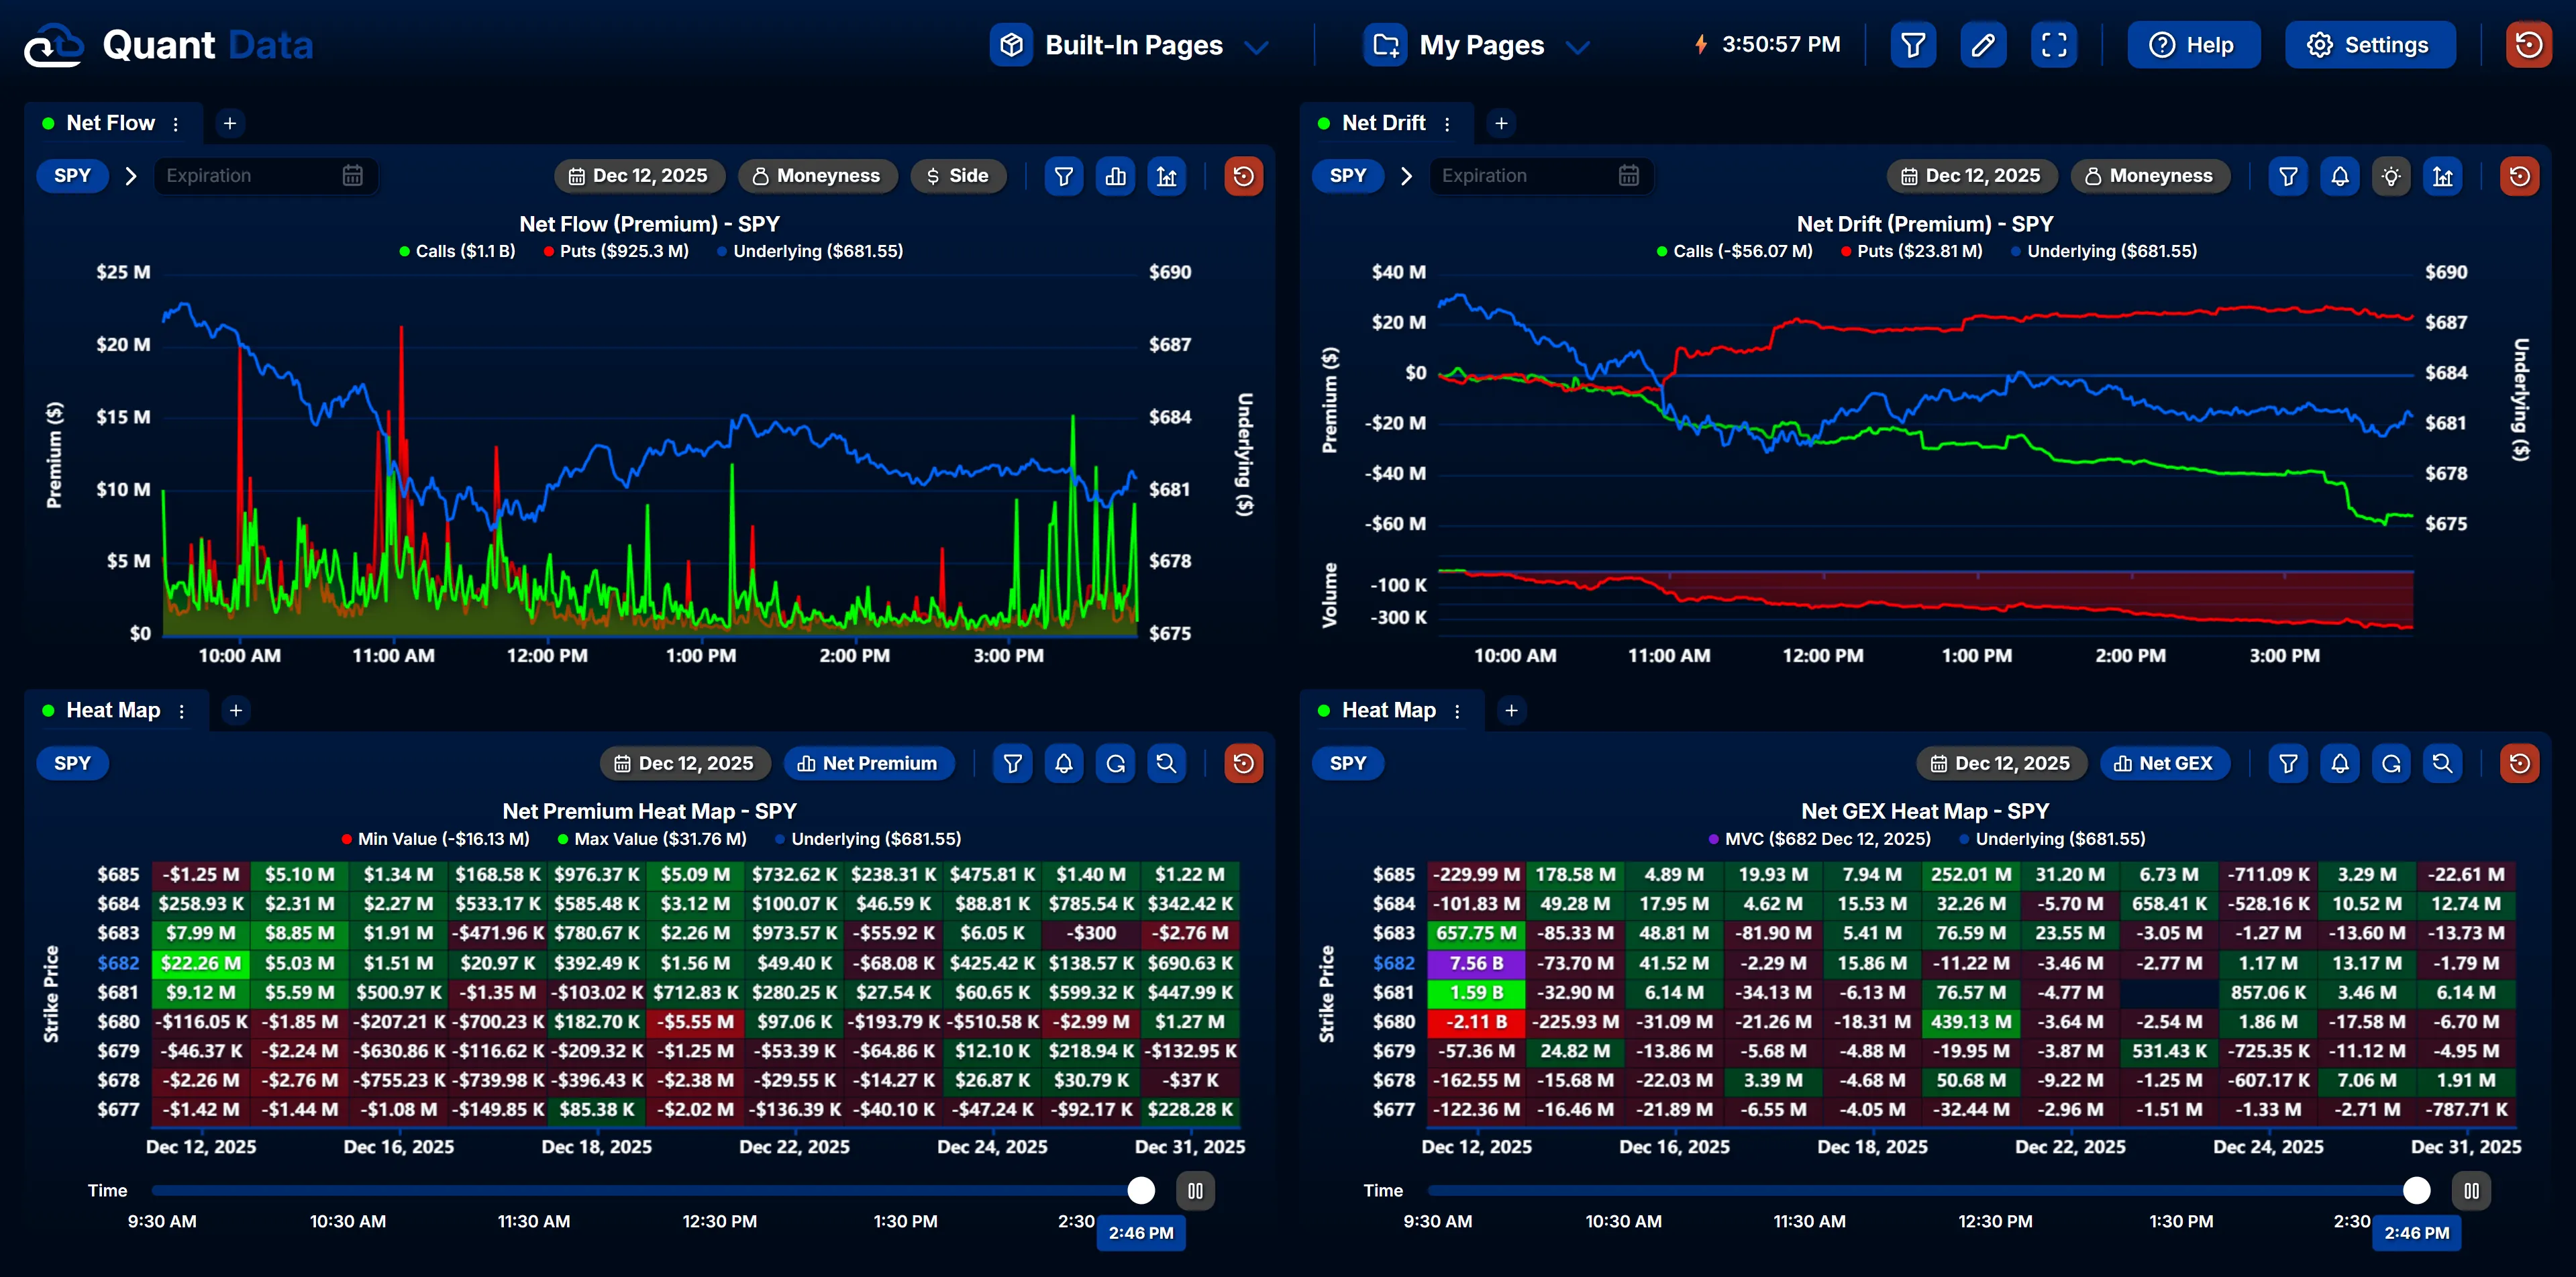Click the lightbulb icon in Net Drift panel

click(x=2390, y=176)
